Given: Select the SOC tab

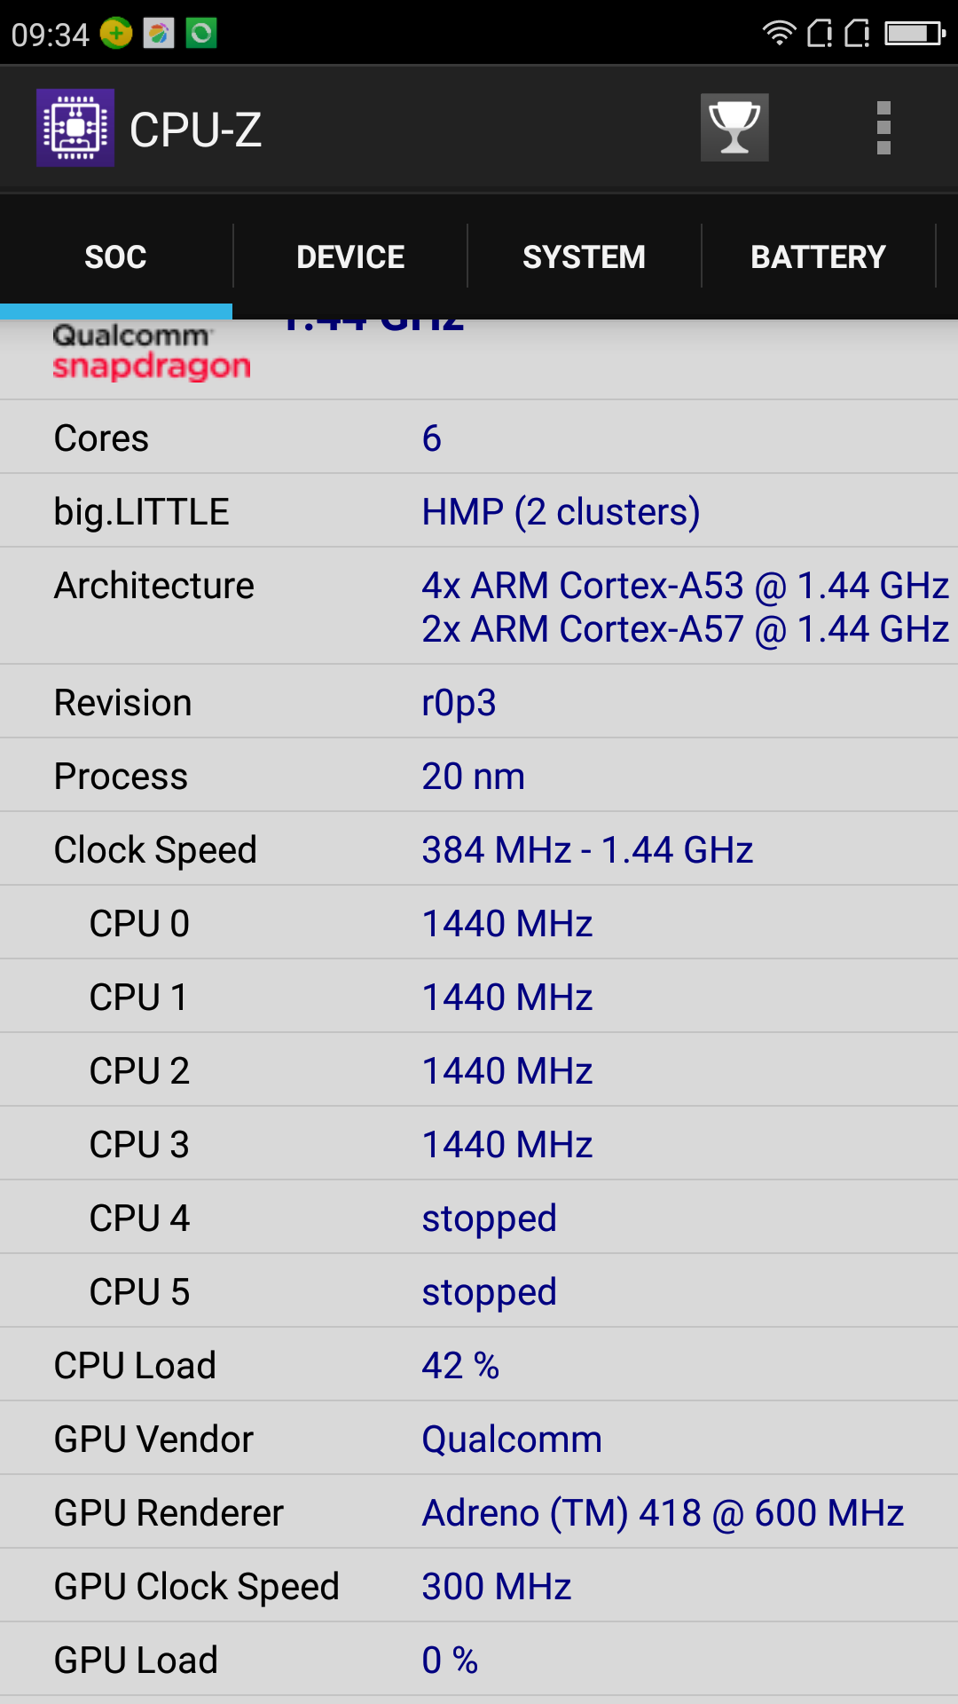Looking at the screenshot, I should pyautogui.click(x=115, y=257).
